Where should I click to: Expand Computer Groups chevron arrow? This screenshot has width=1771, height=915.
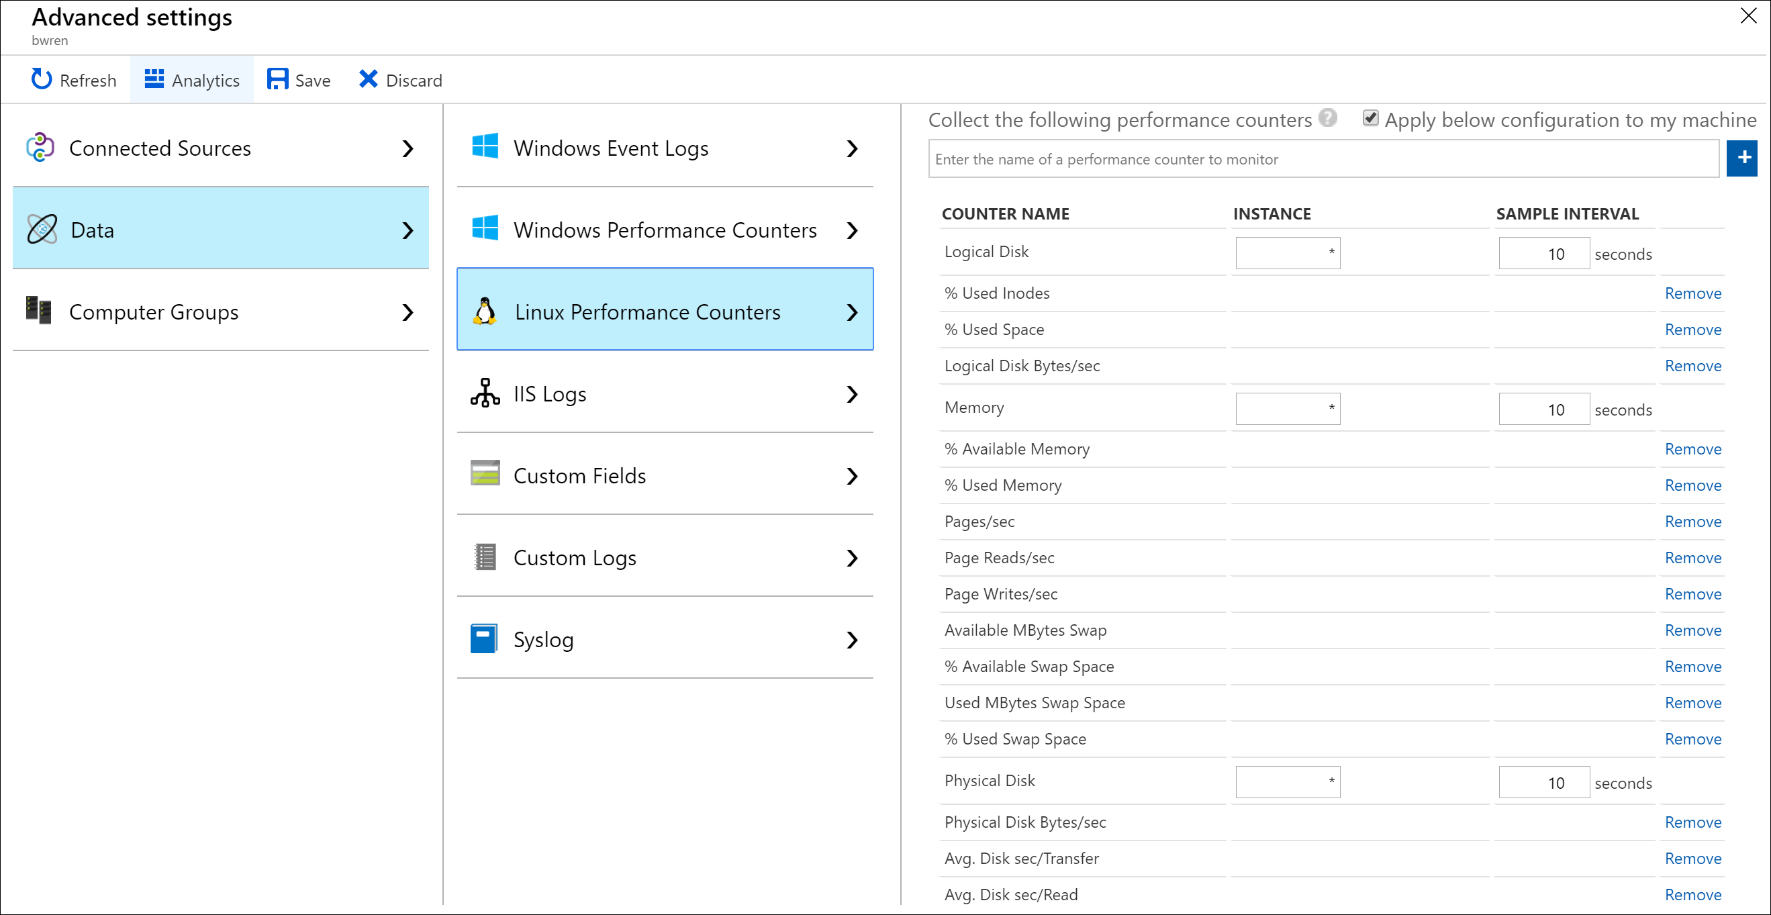(408, 312)
